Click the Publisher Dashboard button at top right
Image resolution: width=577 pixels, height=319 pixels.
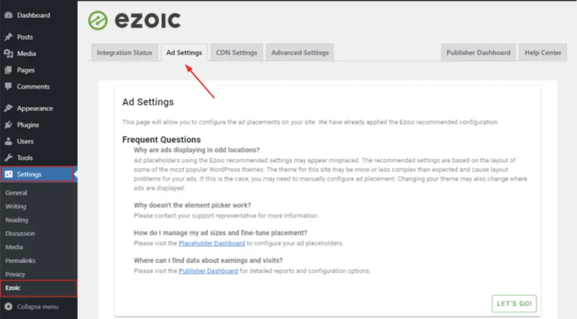point(478,52)
